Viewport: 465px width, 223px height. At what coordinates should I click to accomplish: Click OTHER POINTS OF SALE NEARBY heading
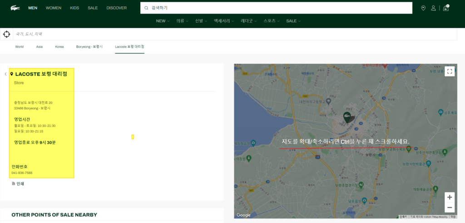[x=54, y=215]
